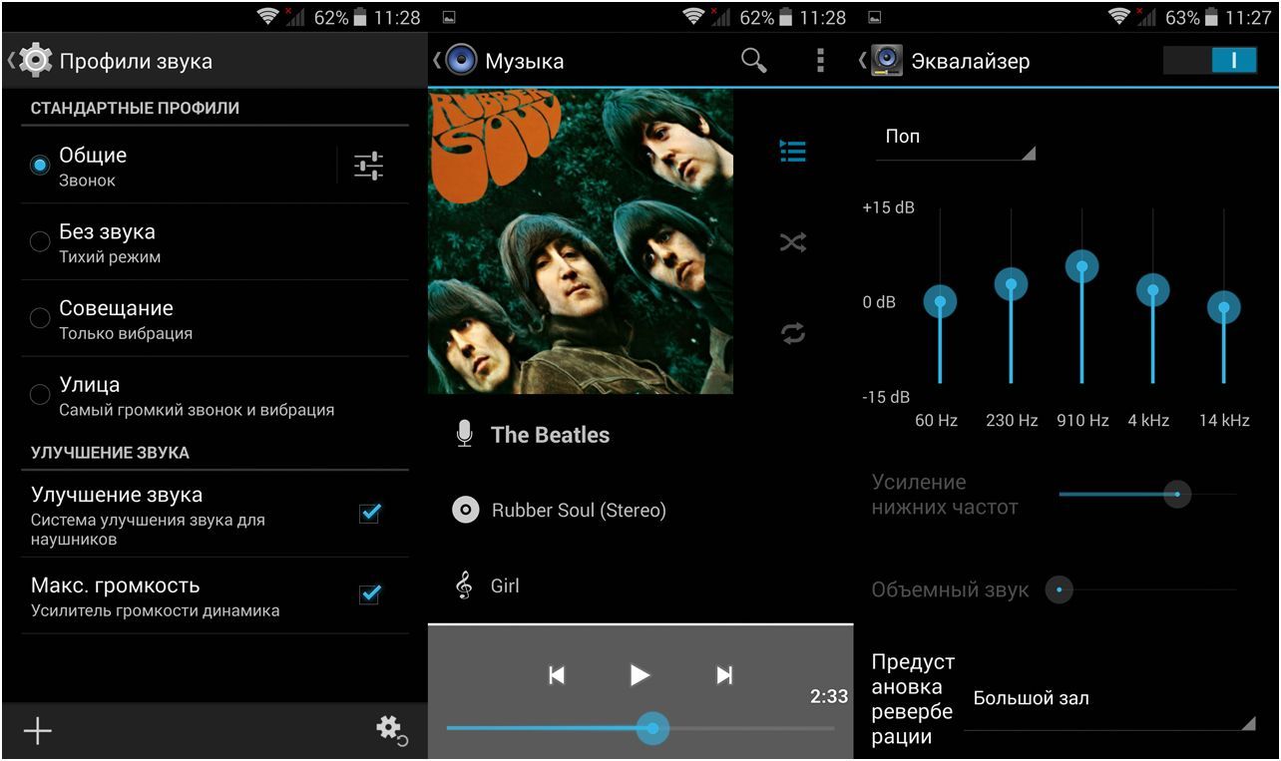This screenshot has width=1281, height=761.
Task: Show the current playlist queue
Action: 792,152
